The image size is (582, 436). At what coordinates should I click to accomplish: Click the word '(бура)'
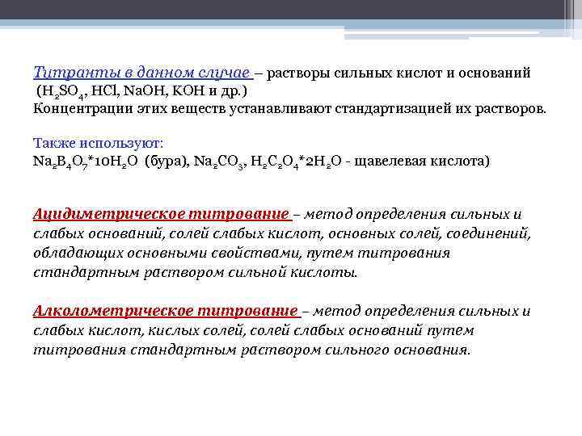pos(167,161)
